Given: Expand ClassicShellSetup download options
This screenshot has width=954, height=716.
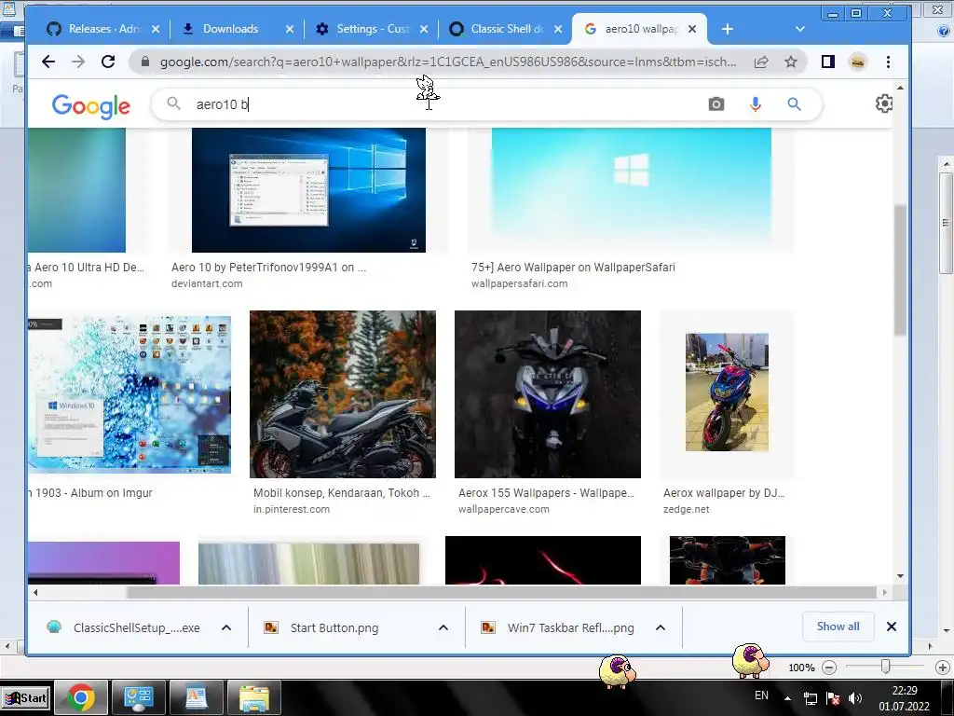Looking at the screenshot, I should [226, 627].
